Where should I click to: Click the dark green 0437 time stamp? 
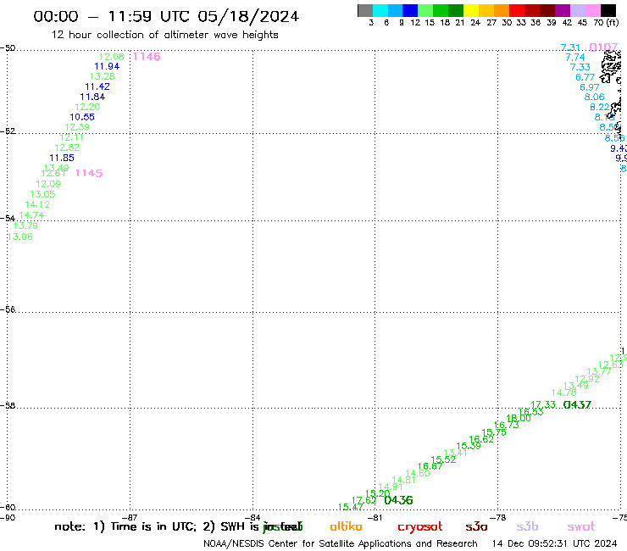click(x=577, y=405)
